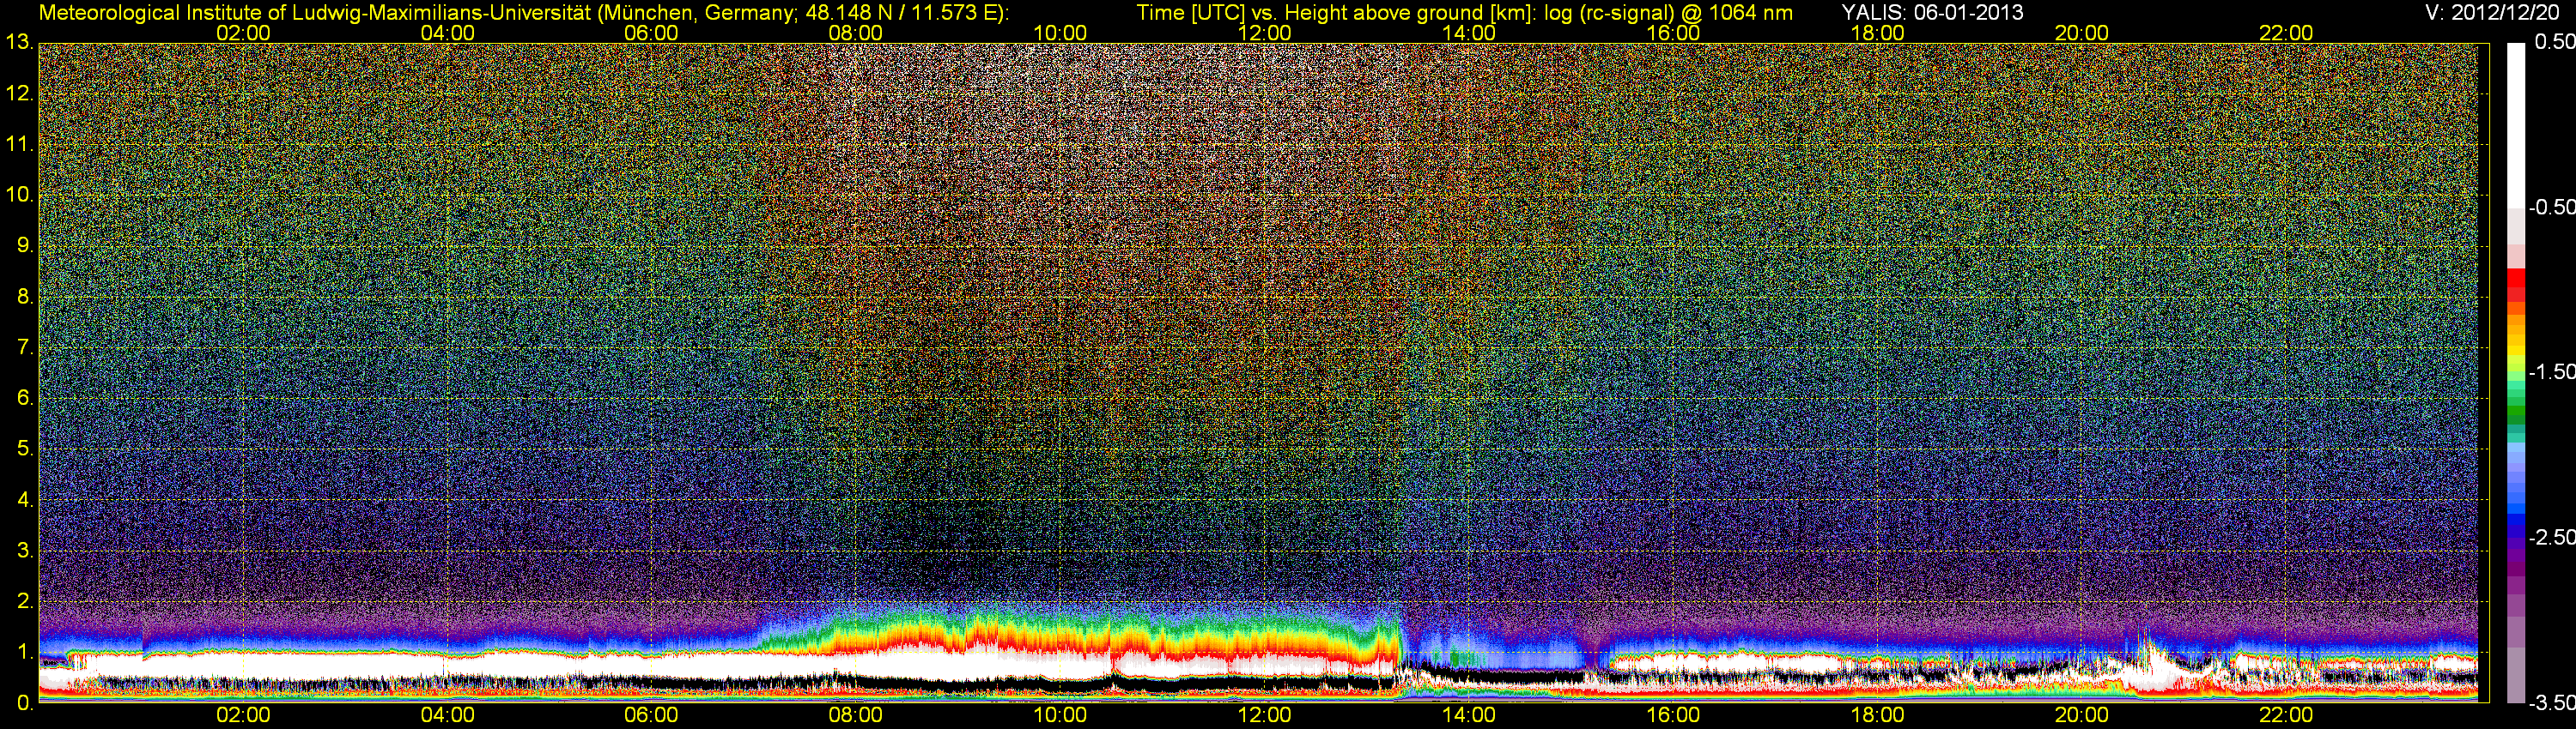Select the 12 km height axis label
The height and width of the screenshot is (729, 2576).
pos(19,93)
